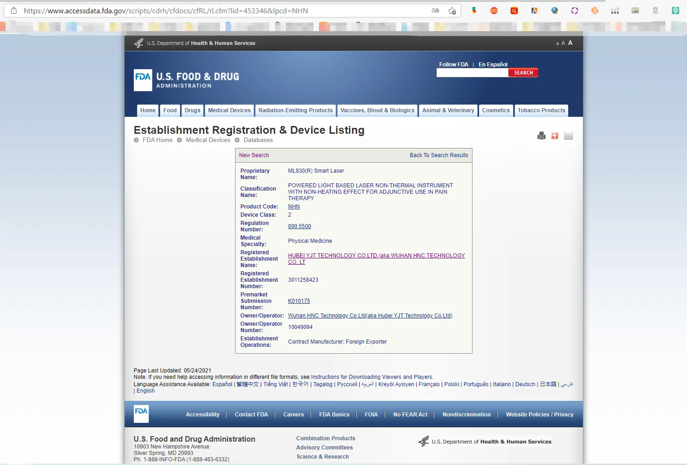Click the FDA site search input field
This screenshot has height=465, width=687.
pyautogui.click(x=473, y=73)
